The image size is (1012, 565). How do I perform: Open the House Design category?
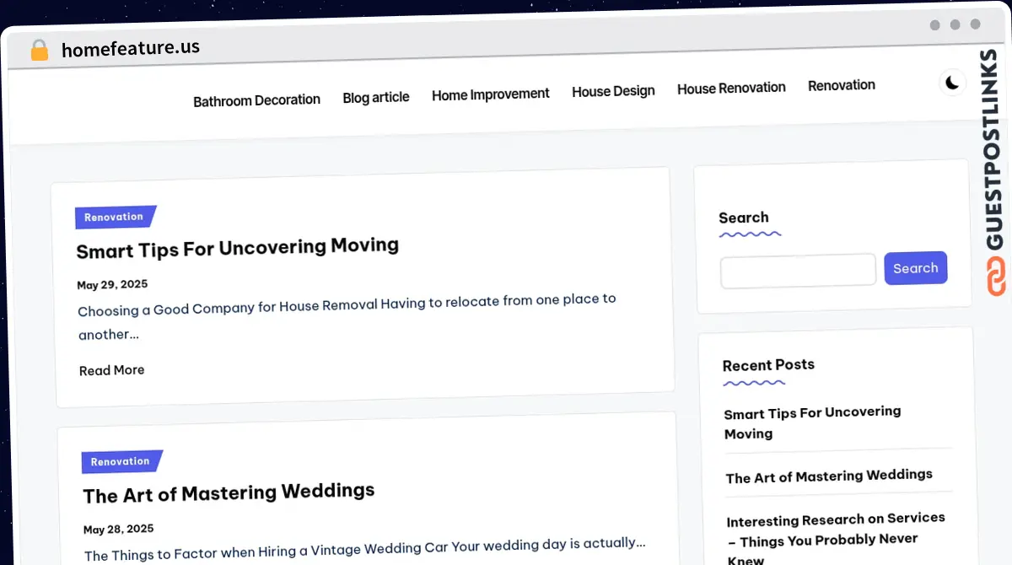[x=613, y=91]
